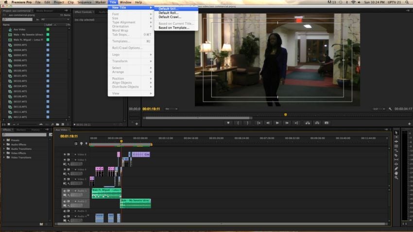Toggle Video 6 track eye visibility
This screenshot has height=232, width=413.
[x=65, y=155]
